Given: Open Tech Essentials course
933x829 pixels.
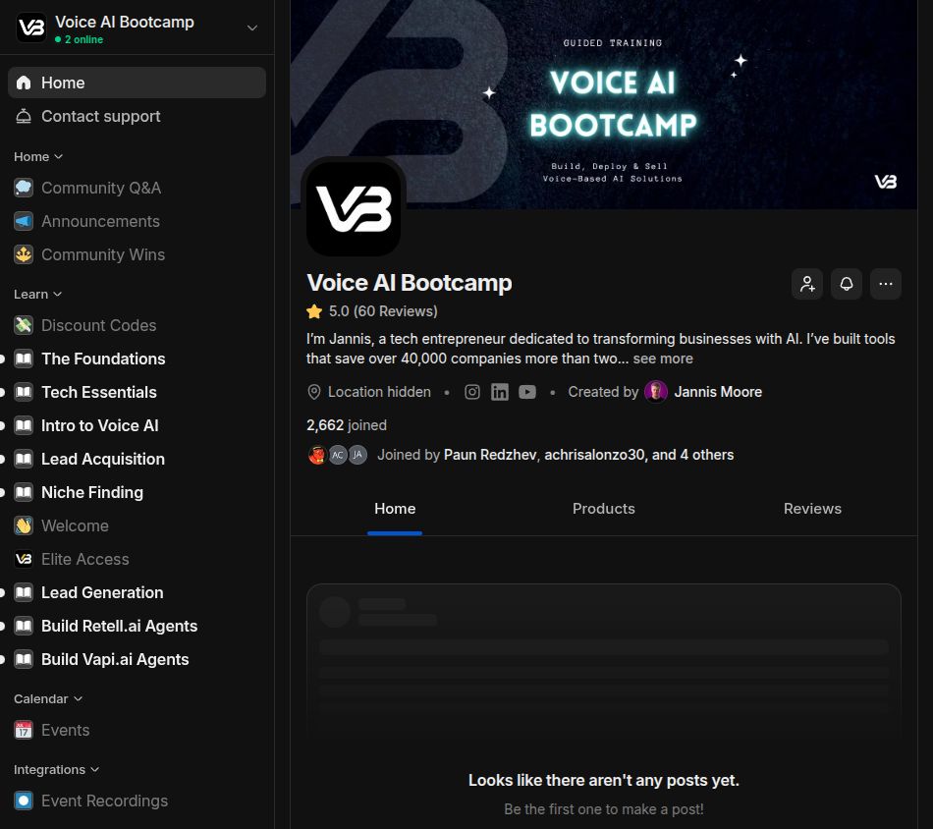Looking at the screenshot, I should 137,392.
